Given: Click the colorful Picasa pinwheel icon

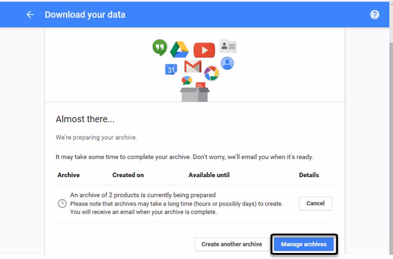Looking at the screenshot, I should click(x=211, y=73).
